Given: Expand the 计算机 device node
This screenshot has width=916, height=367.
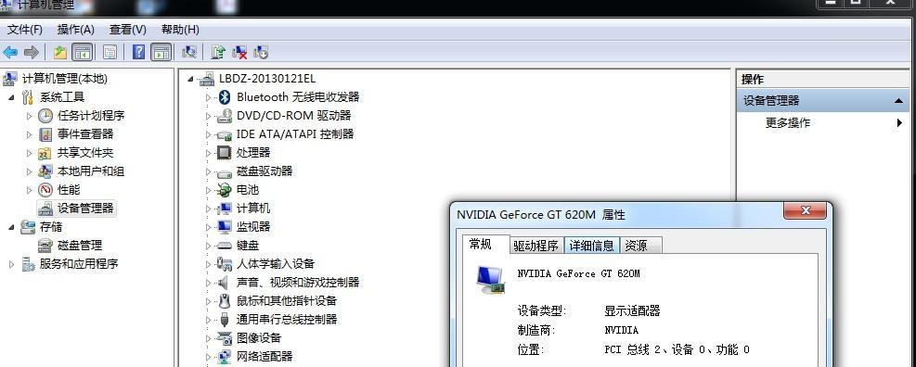Looking at the screenshot, I should click(x=209, y=209).
